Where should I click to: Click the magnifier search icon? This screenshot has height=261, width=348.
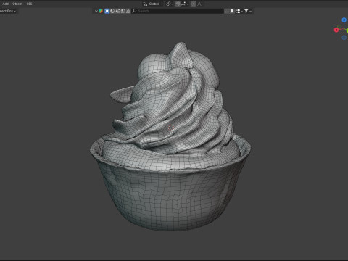click(x=135, y=11)
